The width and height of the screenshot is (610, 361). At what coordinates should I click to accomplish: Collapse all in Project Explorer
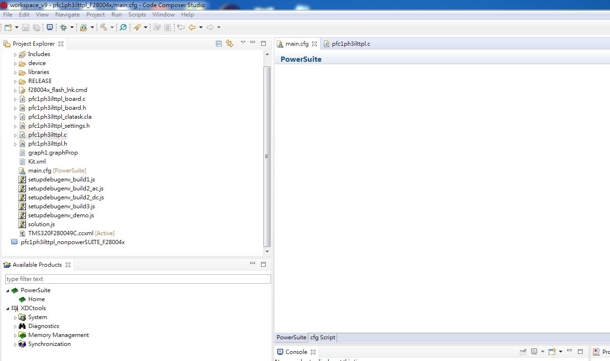pyautogui.click(x=219, y=43)
